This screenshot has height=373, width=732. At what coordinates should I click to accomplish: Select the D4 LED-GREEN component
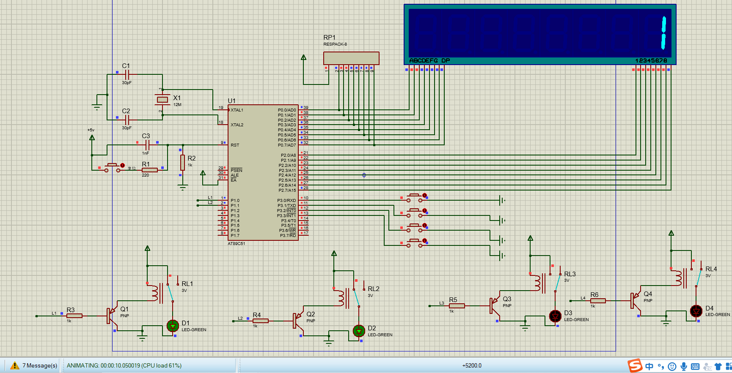(x=696, y=311)
